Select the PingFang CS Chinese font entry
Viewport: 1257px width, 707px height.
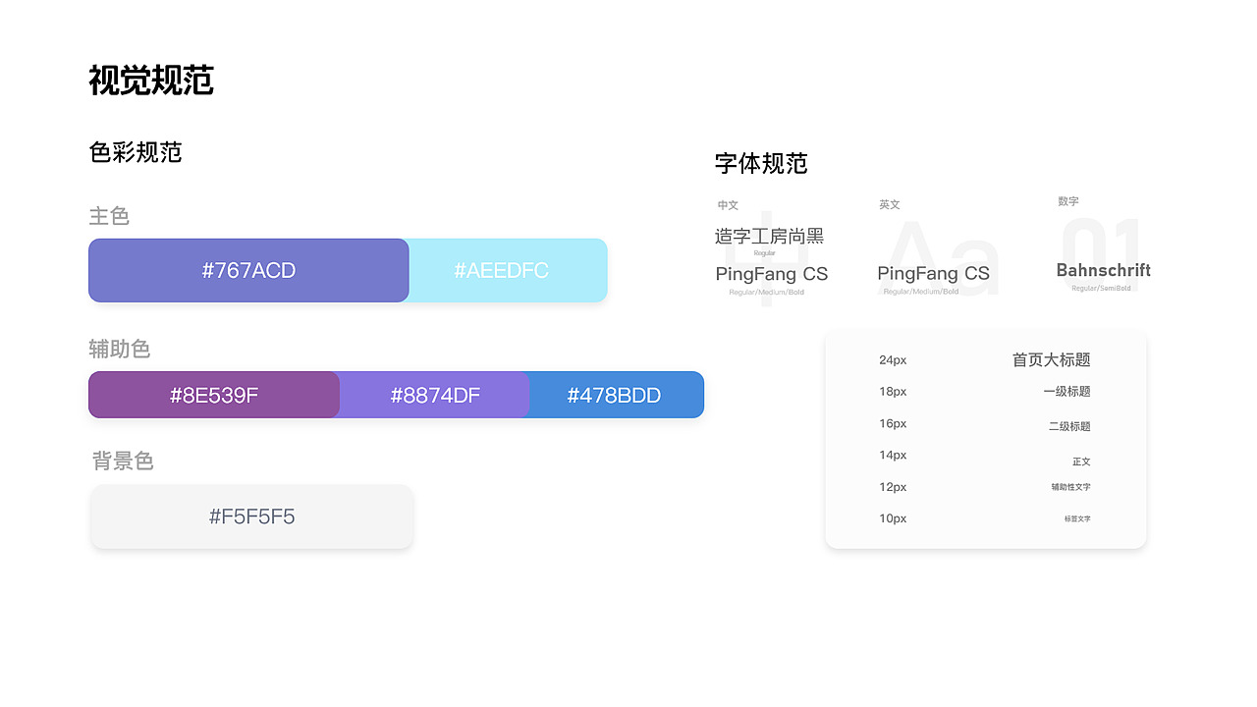[772, 274]
